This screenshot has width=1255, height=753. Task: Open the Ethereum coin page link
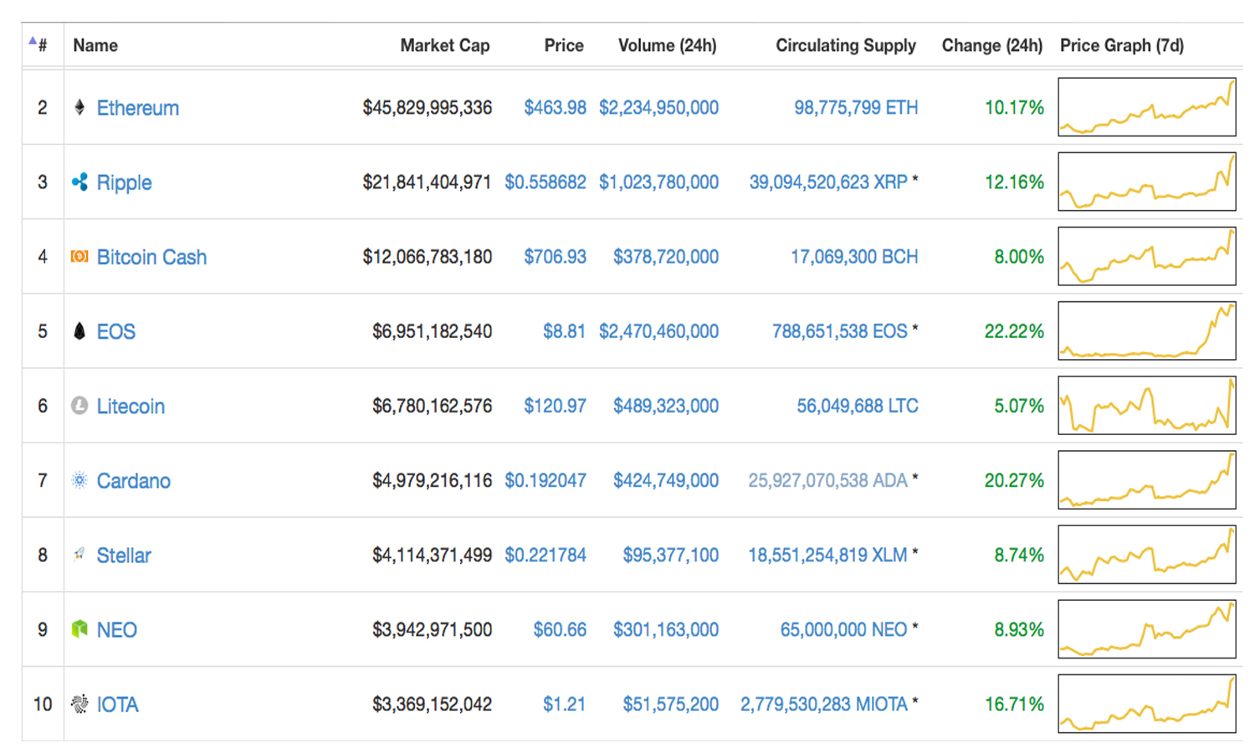[x=138, y=108]
